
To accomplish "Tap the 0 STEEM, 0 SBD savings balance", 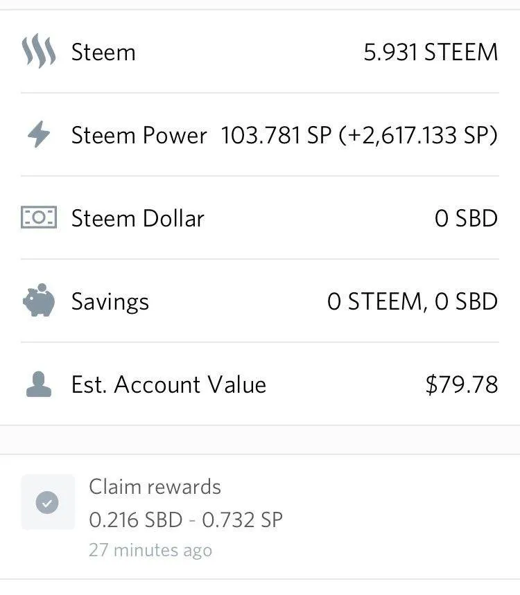I will click(x=413, y=302).
